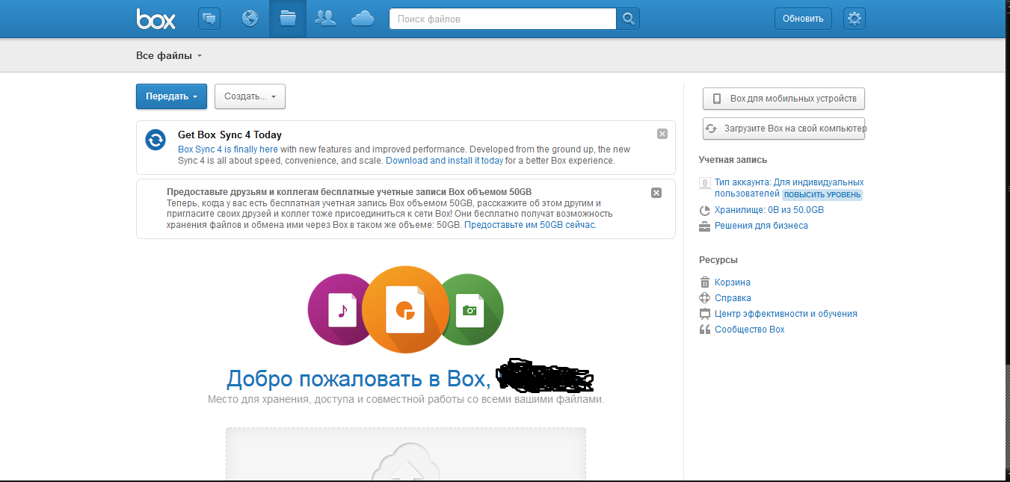Click the ПОВЫСИТЬ УРОВЕНЬ upgrade badge
The image size is (1010, 482).
[x=822, y=194]
